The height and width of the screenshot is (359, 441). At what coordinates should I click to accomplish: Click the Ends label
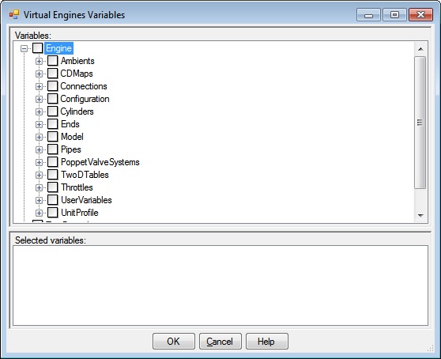pos(70,124)
